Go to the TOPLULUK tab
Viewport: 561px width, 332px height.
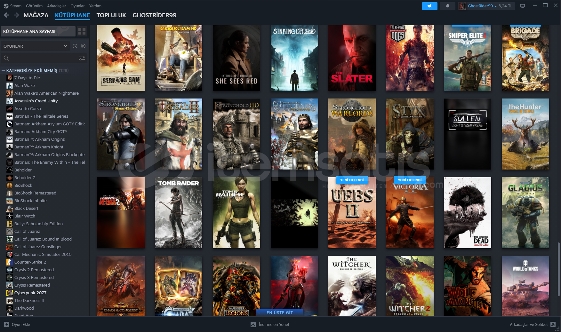111,15
